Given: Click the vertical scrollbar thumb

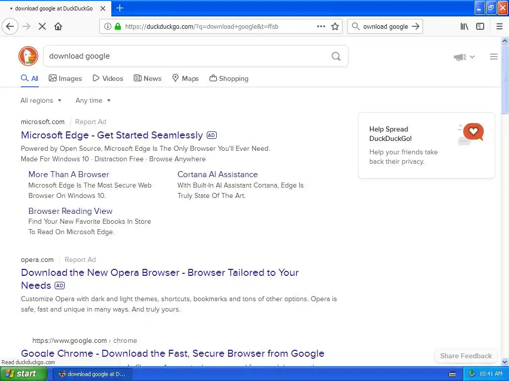Looking at the screenshot, I should tap(505, 79).
